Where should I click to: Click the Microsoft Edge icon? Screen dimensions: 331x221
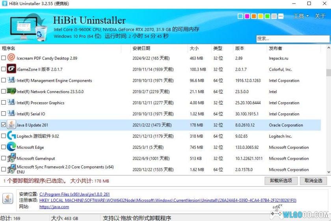11,146
